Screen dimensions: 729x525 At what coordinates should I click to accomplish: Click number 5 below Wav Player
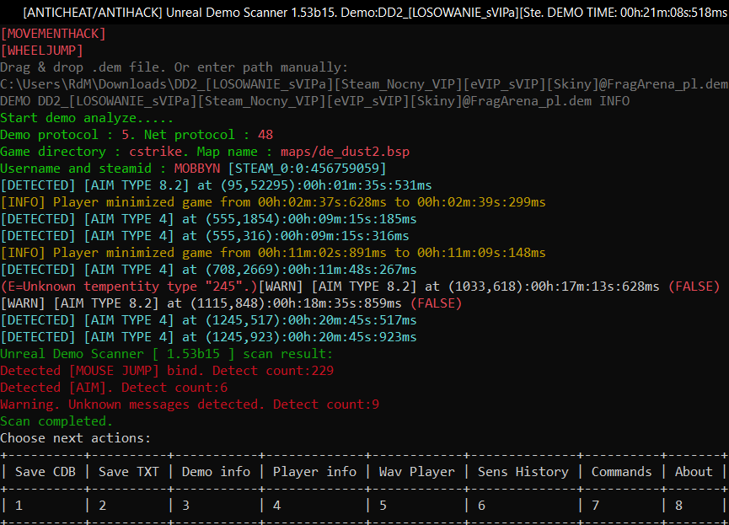pos(383,506)
